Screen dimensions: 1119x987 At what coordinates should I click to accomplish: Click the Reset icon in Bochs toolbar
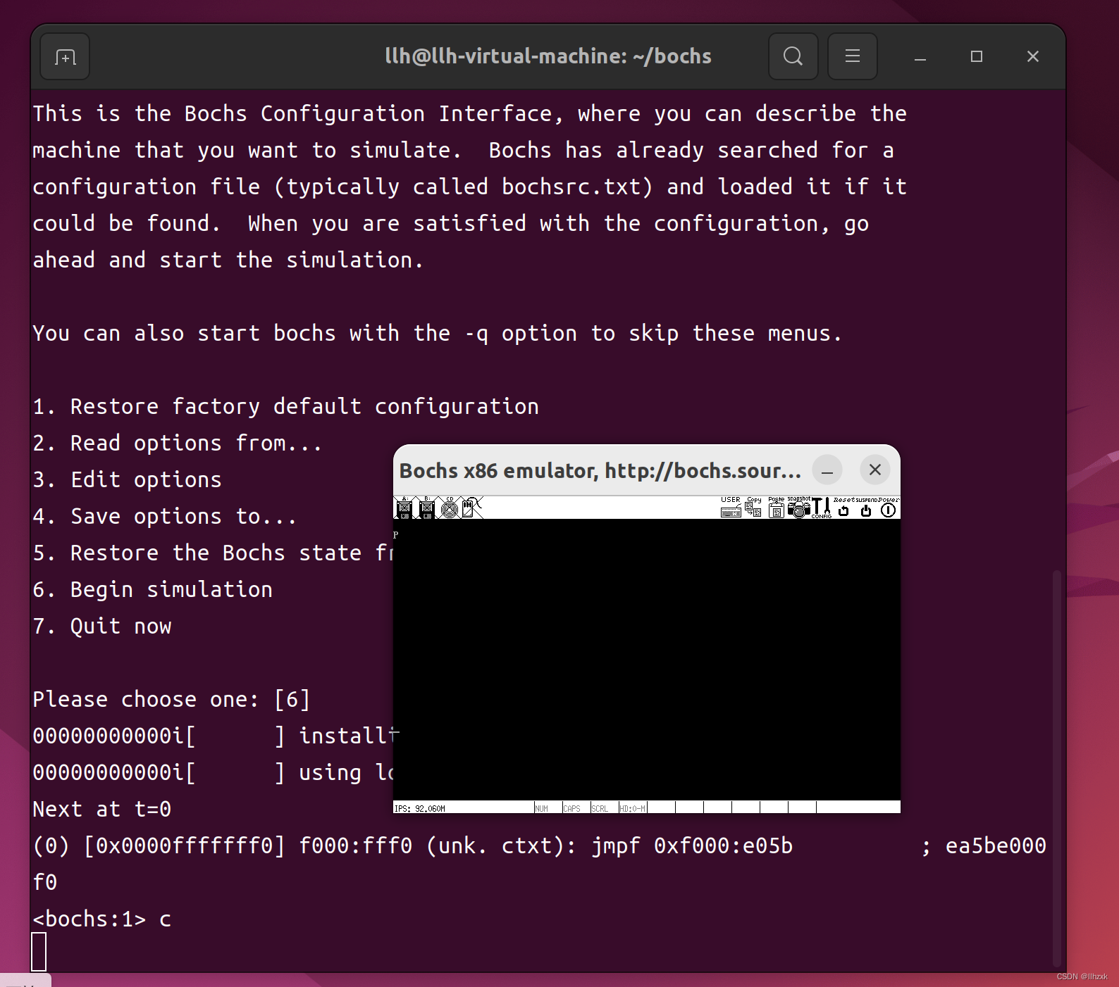[x=843, y=507]
